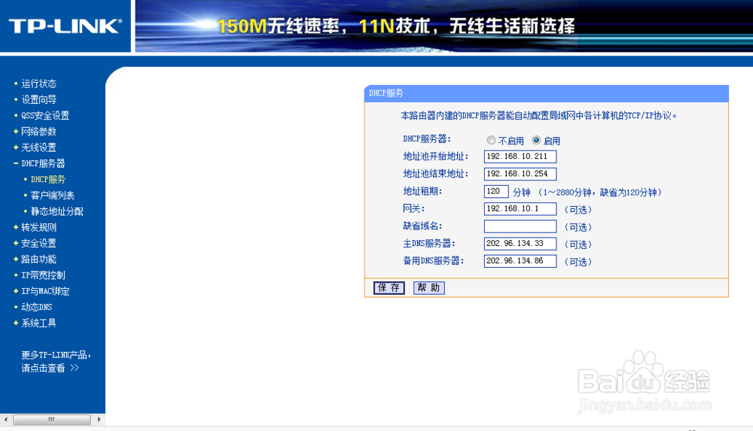Expand the 安全设置 menu

(39, 243)
